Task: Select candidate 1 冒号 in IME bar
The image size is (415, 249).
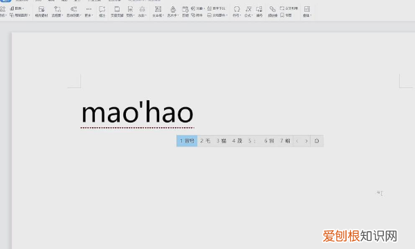Action: coord(187,141)
